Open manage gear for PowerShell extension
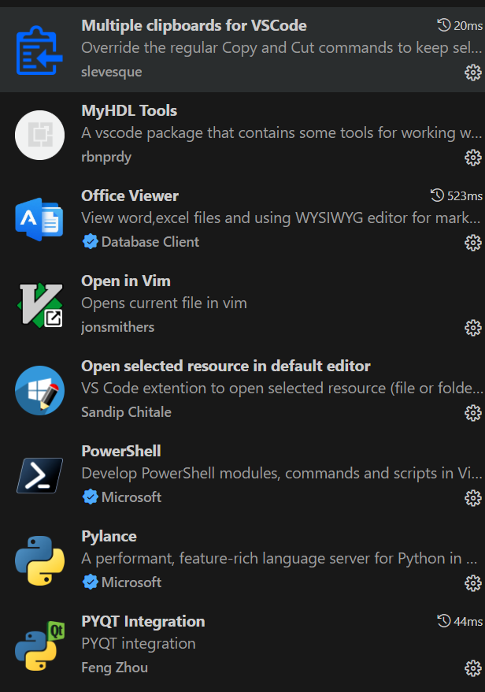The height and width of the screenshot is (692, 485). [473, 498]
